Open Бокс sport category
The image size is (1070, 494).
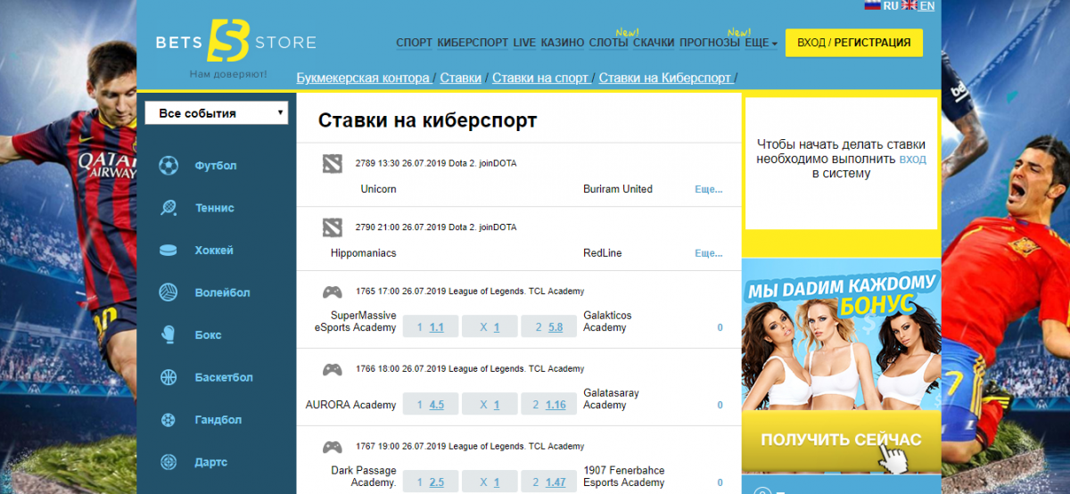click(208, 335)
